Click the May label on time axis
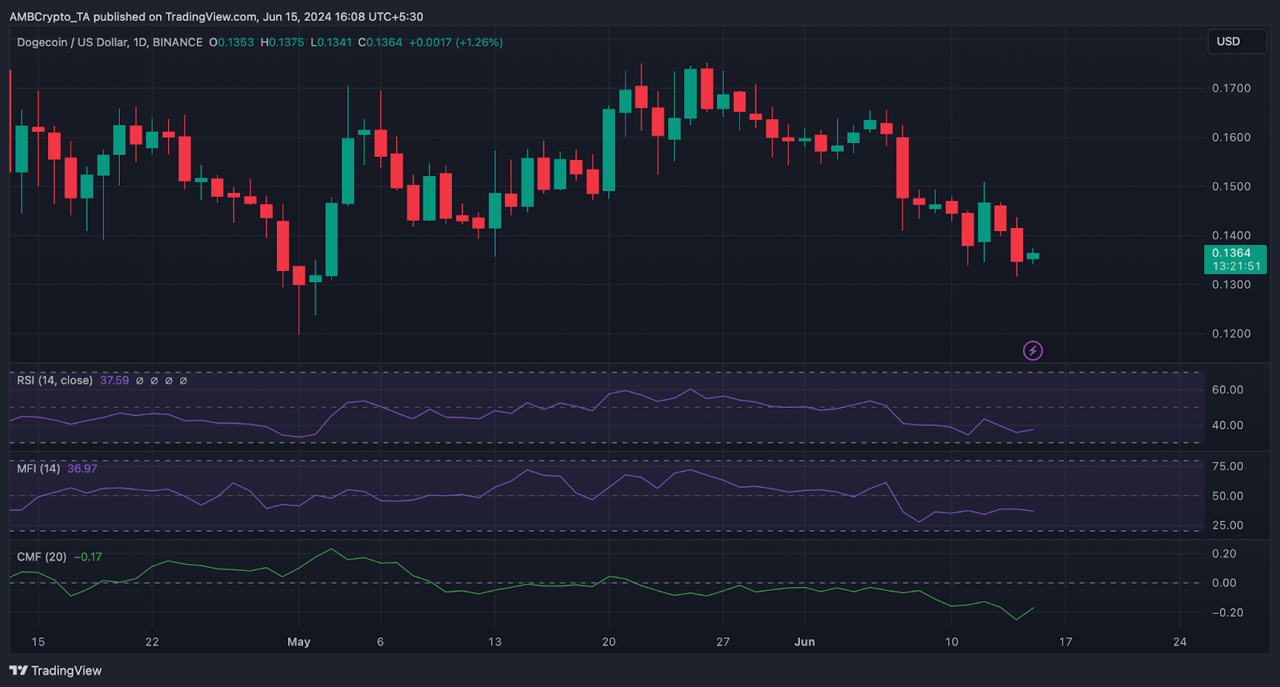 (x=298, y=641)
